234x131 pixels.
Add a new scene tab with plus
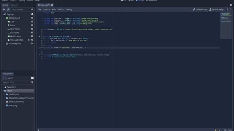(56, 5)
